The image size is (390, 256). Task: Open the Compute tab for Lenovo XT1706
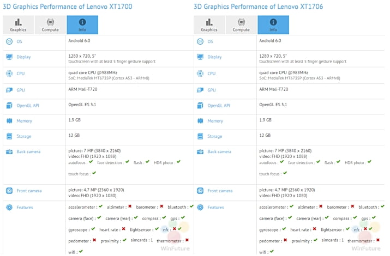(x=241, y=25)
